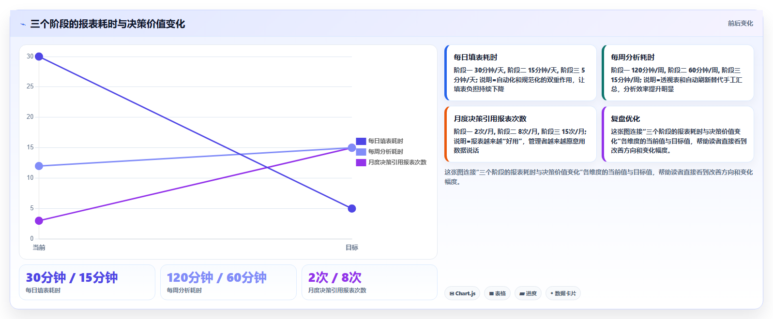Click the Chart.js tag icon
The image size is (773, 319).
point(452,294)
